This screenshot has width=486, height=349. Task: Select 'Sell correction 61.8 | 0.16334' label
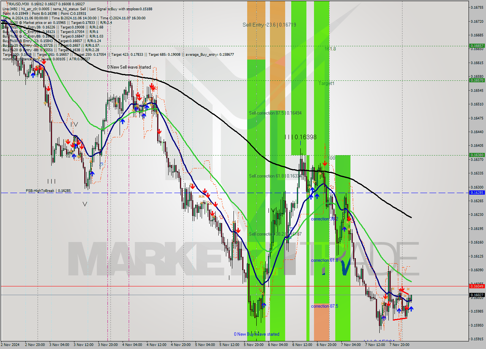point(275,176)
